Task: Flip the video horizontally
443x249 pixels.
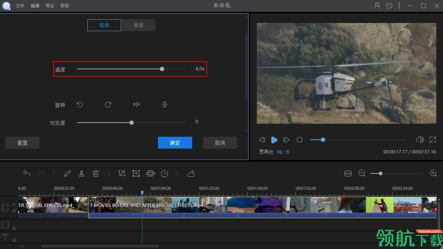Action: pos(136,104)
